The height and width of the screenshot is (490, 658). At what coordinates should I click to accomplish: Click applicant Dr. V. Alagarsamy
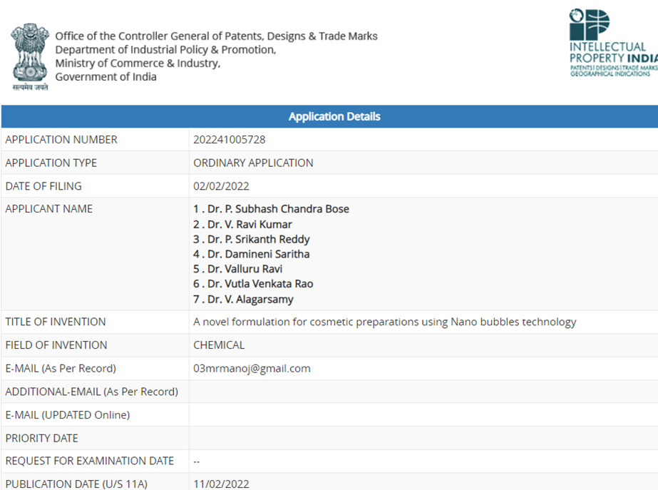click(x=243, y=300)
